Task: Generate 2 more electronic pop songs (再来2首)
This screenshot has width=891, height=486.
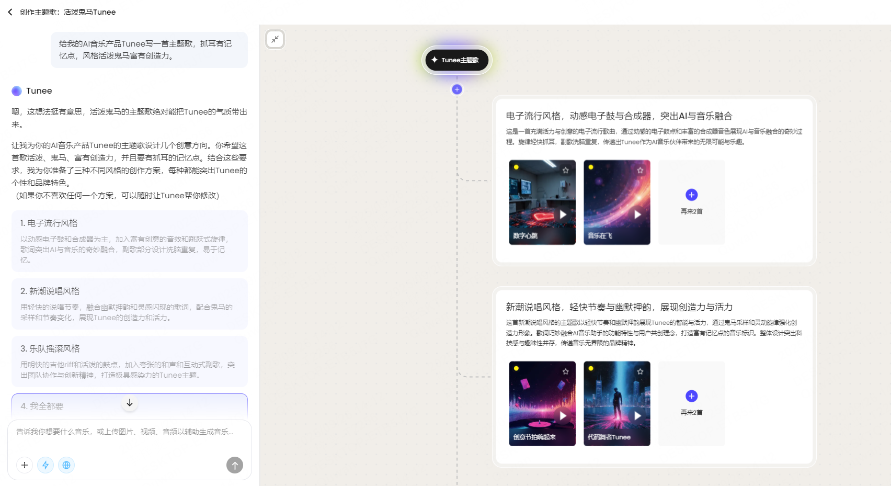Action: click(x=691, y=202)
